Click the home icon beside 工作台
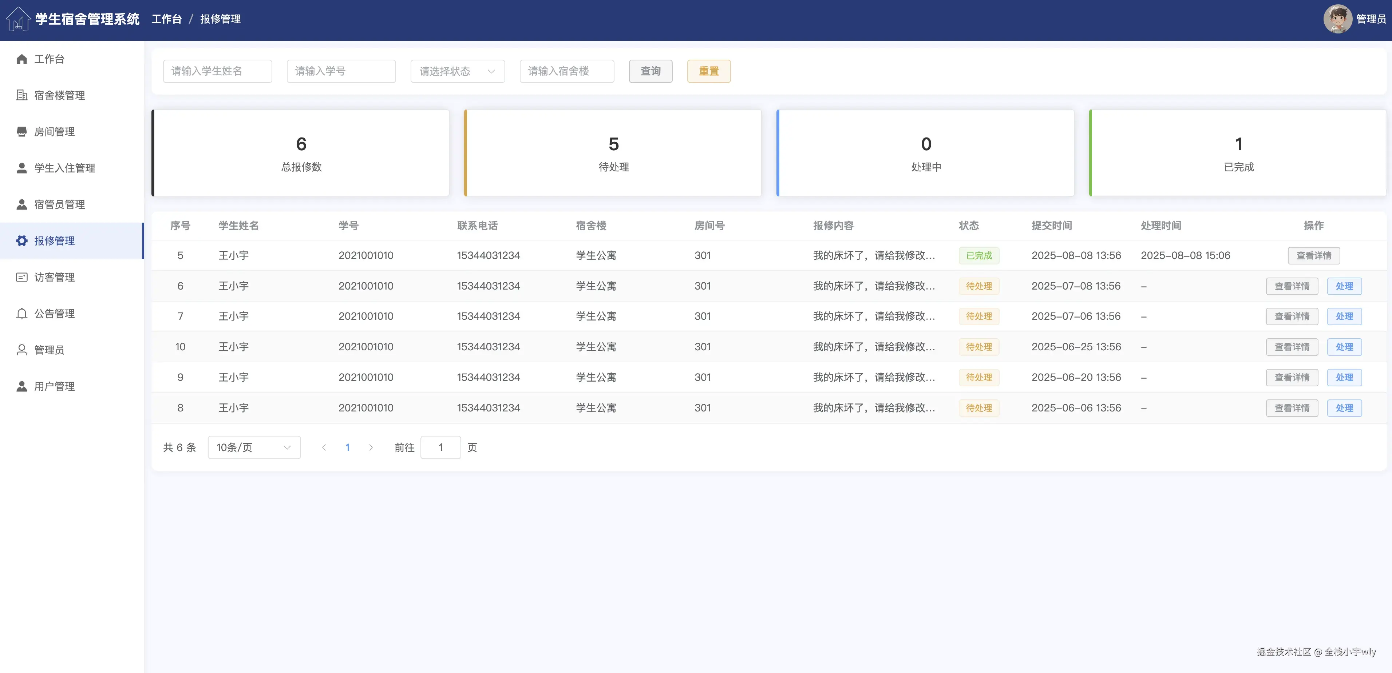 (x=21, y=59)
